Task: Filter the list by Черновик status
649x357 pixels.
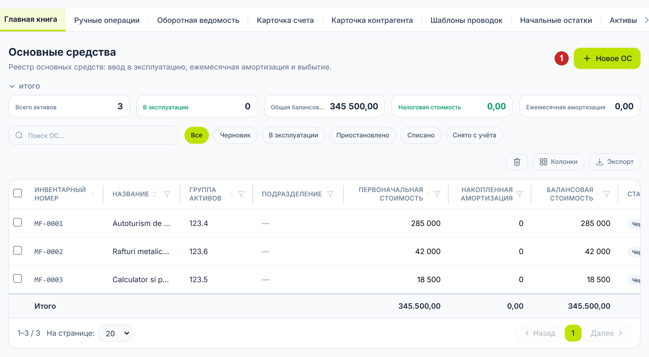Action: coord(235,135)
